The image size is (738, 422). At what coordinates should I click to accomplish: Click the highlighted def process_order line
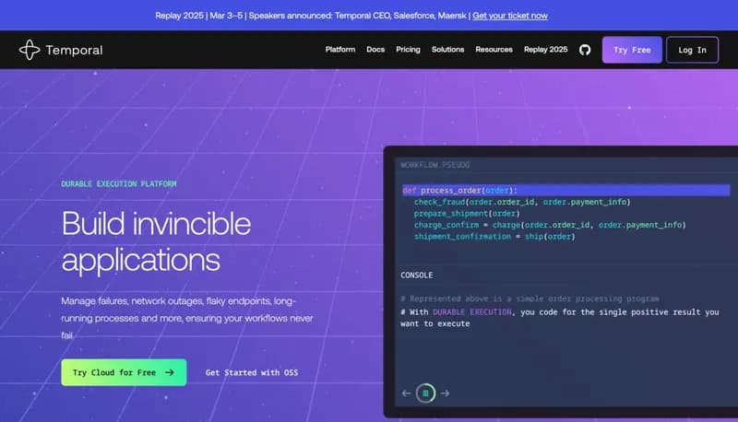point(566,191)
